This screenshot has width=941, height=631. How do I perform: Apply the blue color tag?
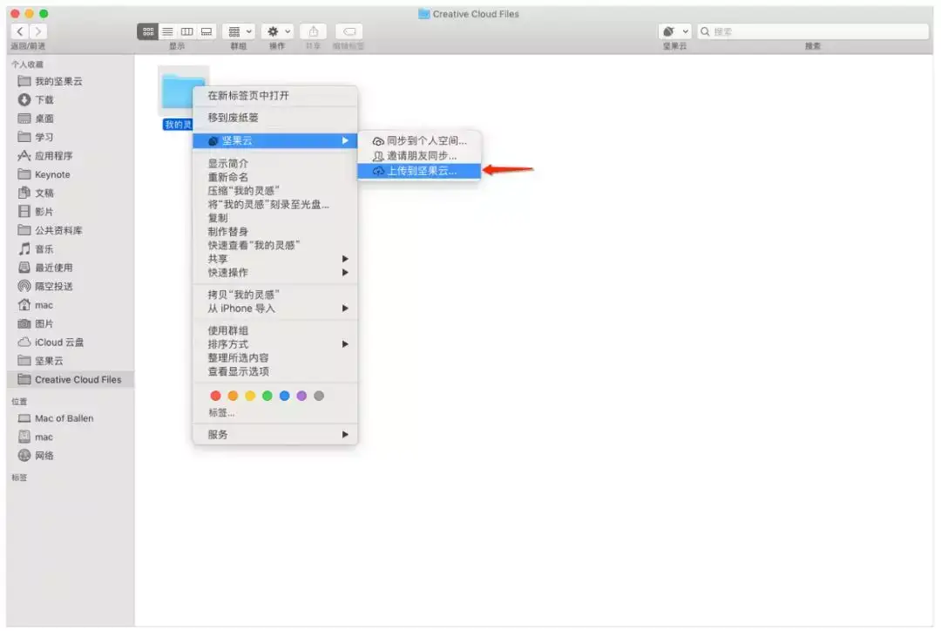pos(284,396)
